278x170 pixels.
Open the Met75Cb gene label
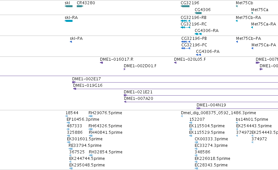(x=244, y=3)
